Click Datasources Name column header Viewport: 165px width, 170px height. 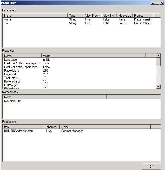point(54,97)
